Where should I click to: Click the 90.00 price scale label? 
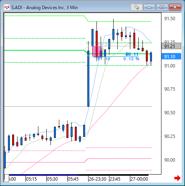170,160
